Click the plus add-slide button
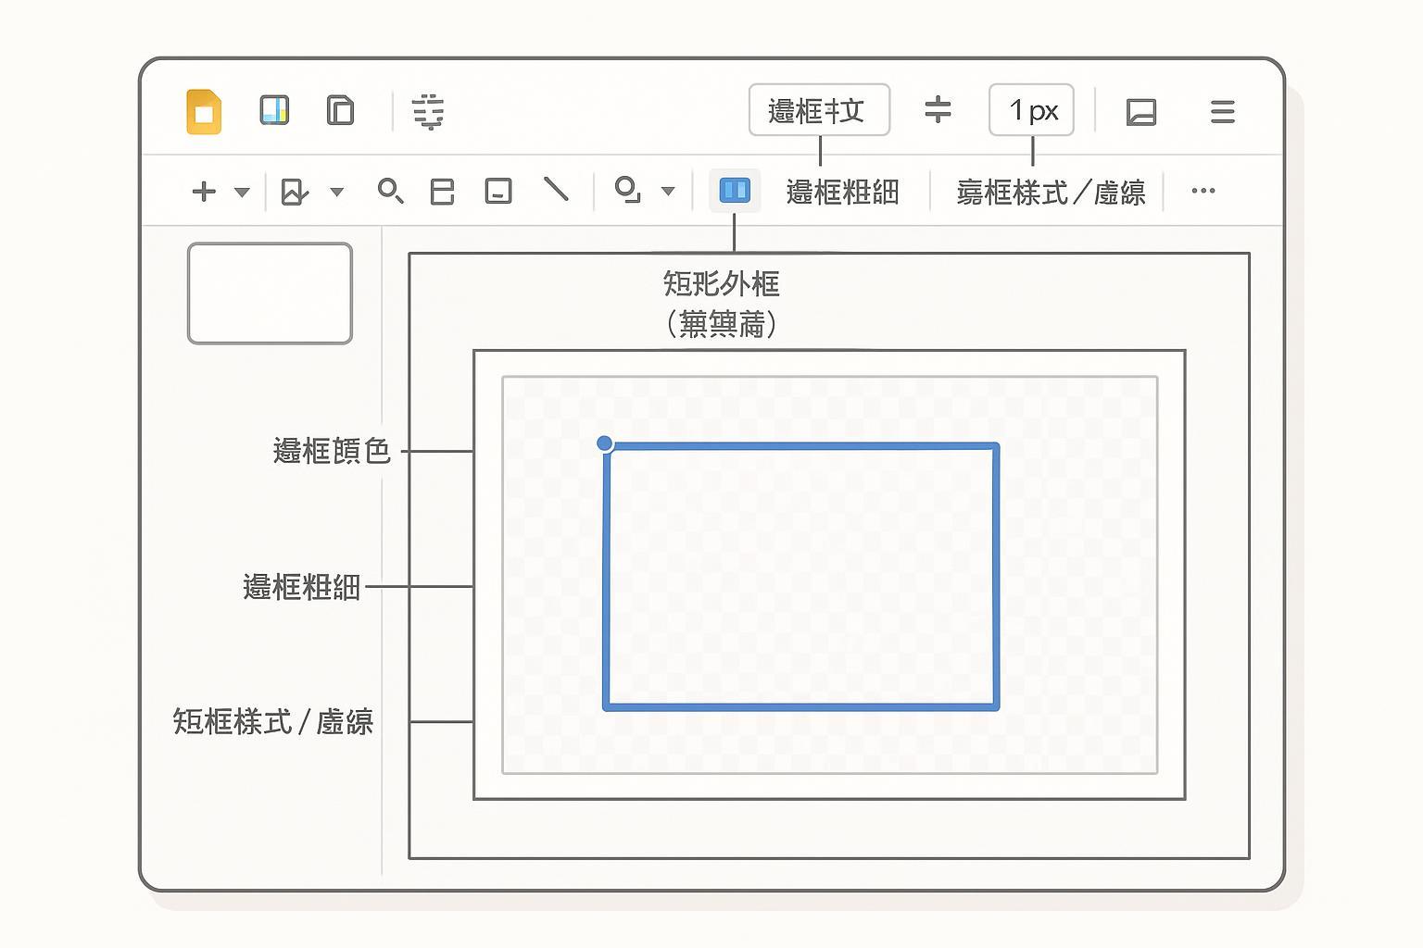The width and height of the screenshot is (1423, 948). (x=204, y=192)
